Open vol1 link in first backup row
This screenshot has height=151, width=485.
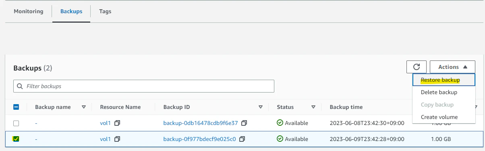[105, 123]
